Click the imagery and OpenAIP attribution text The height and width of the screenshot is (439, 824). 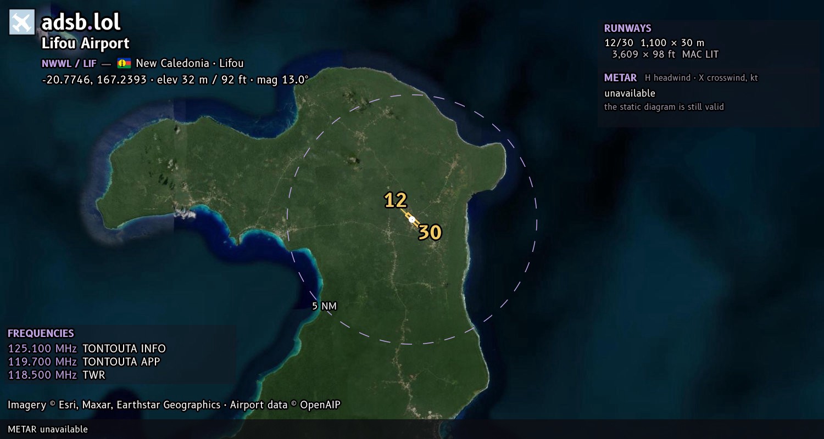coord(174,405)
